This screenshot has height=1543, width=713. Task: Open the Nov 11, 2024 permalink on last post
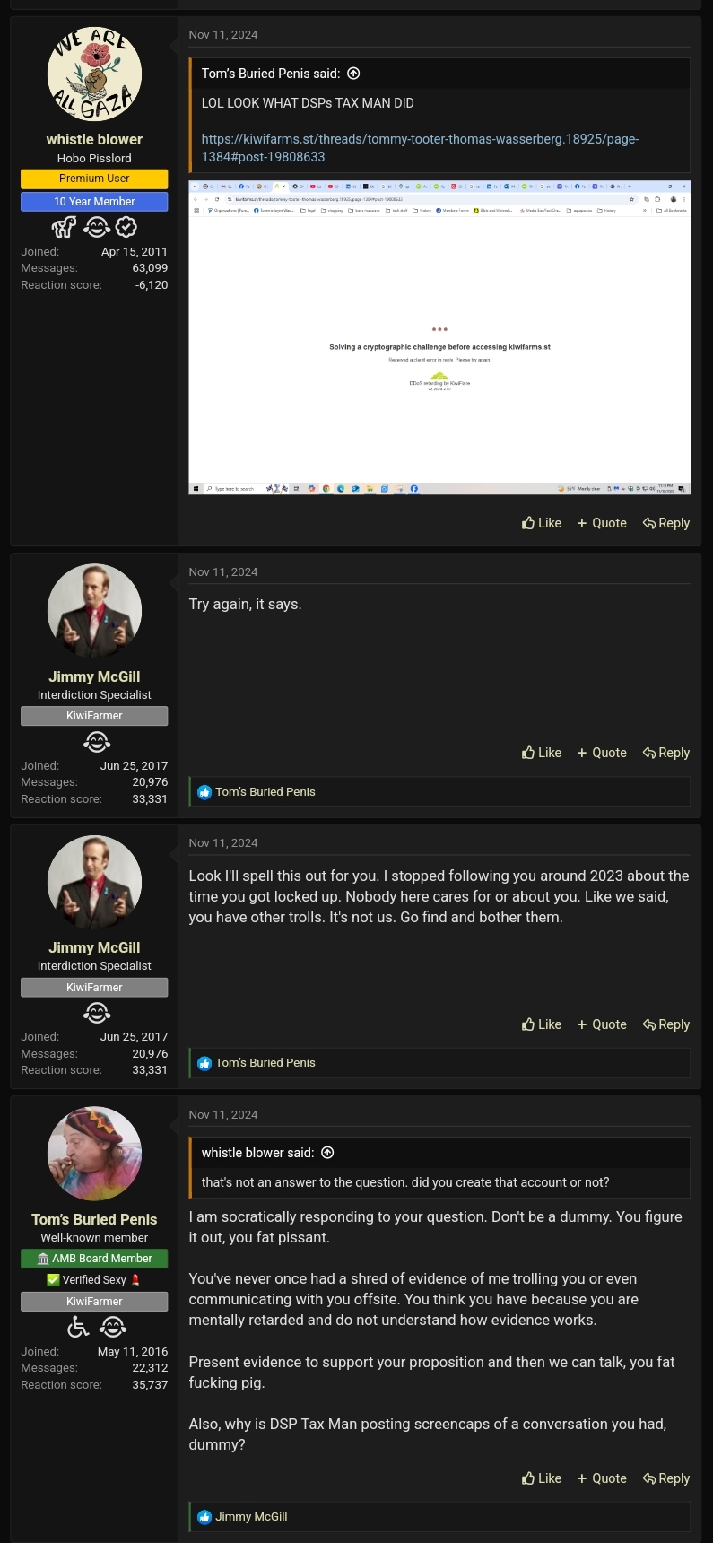(x=223, y=1114)
